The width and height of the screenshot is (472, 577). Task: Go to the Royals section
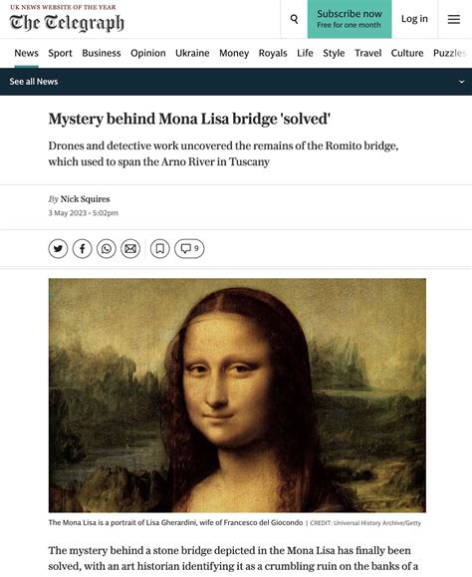tap(273, 53)
